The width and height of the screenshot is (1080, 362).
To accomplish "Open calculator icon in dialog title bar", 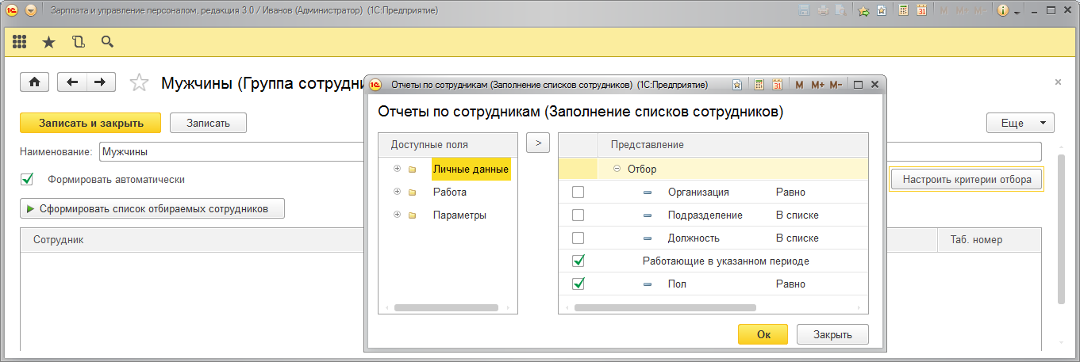I will coord(759,85).
